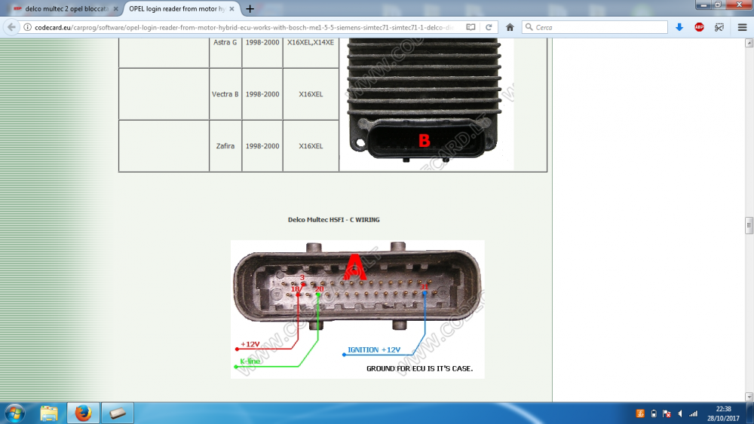Open the Windows Start menu
This screenshot has width=754, height=424.
(15, 413)
